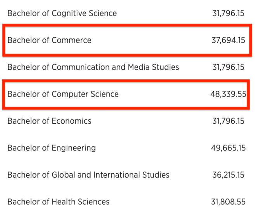256x216 pixels.
Task: Click the 48,339.55 Computer Science fee
Action: click(x=228, y=94)
